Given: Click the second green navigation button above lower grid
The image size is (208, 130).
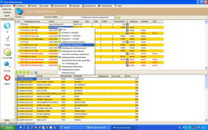Looking at the screenshot, I should coord(21,72).
